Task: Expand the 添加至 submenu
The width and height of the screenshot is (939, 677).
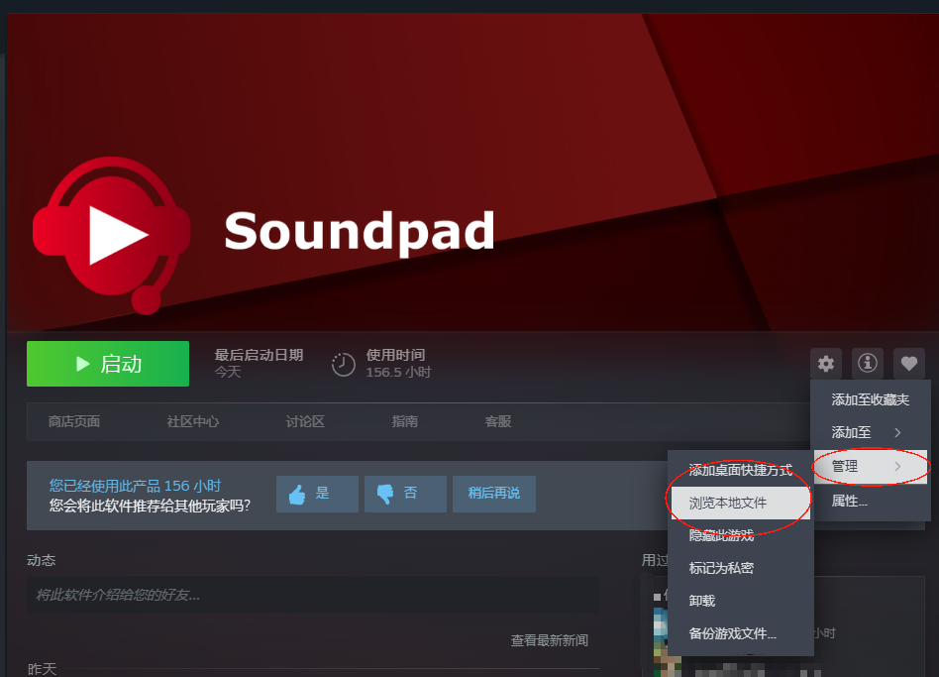Action: coord(852,431)
